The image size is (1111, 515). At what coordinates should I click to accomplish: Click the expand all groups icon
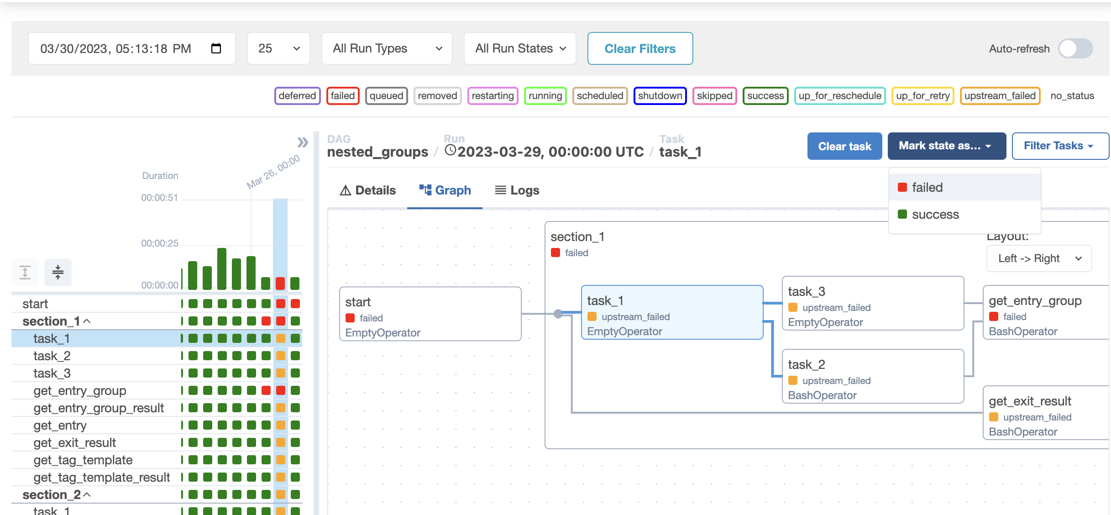[x=25, y=273]
